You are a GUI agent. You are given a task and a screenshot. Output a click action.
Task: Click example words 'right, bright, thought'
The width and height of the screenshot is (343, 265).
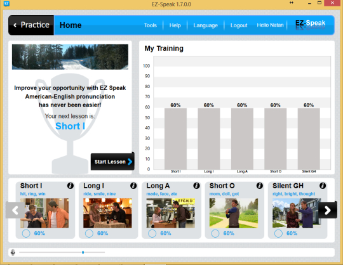[x=293, y=193]
